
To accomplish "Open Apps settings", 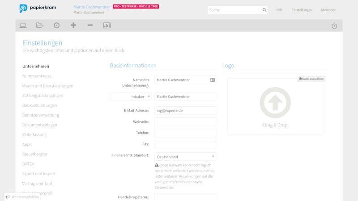I will click(x=27, y=144).
